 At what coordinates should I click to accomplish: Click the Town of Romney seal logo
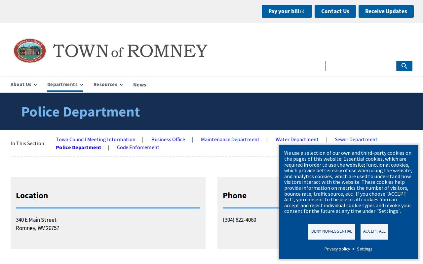[x=30, y=51]
